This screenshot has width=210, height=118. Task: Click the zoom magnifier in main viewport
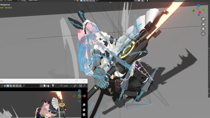pos(203,19)
